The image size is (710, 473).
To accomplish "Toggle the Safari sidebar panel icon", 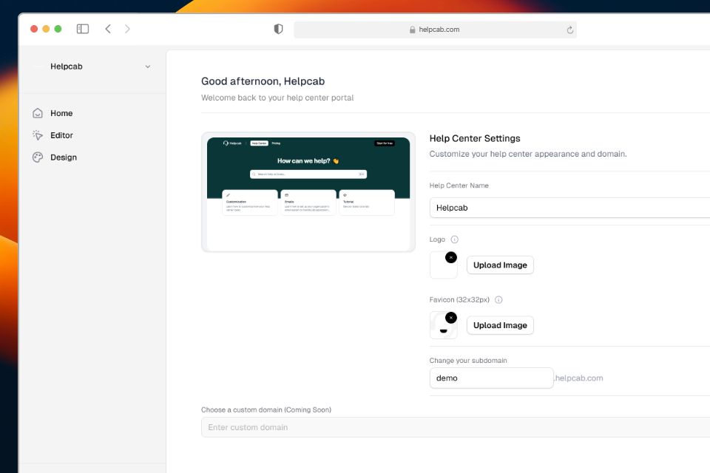I will [83, 29].
